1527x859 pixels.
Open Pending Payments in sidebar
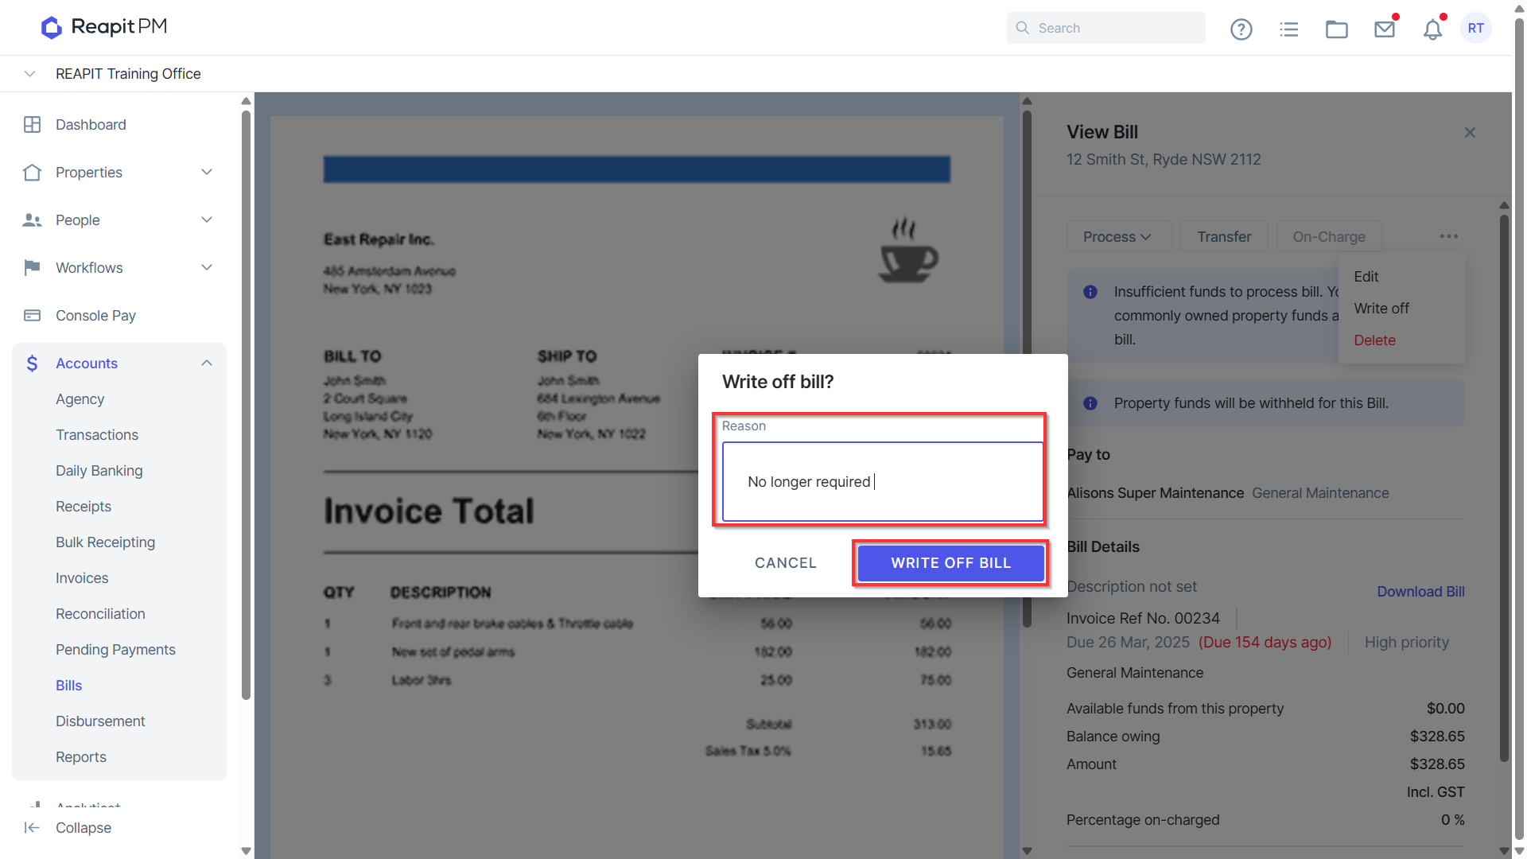click(115, 650)
